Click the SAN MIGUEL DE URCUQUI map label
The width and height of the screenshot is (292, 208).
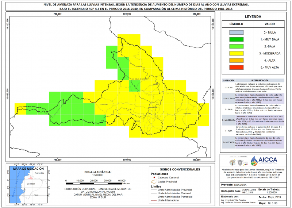click(140, 79)
